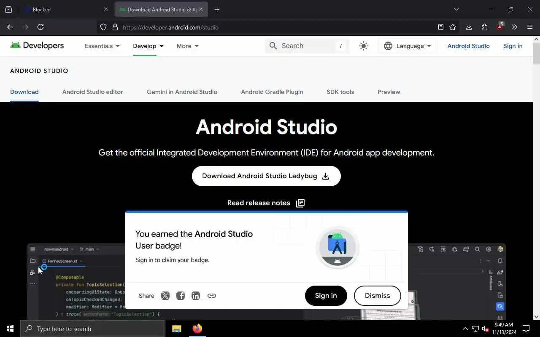Image resolution: width=540 pixels, height=337 pixels.
Task: Click the taskbar clock and date
Action: tap(504, 329)
